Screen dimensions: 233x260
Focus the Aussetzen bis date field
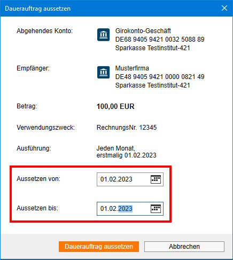point(130,209)
